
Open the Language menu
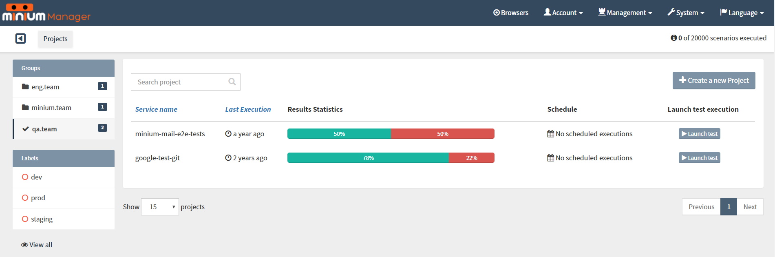click(x=742, y=13)
